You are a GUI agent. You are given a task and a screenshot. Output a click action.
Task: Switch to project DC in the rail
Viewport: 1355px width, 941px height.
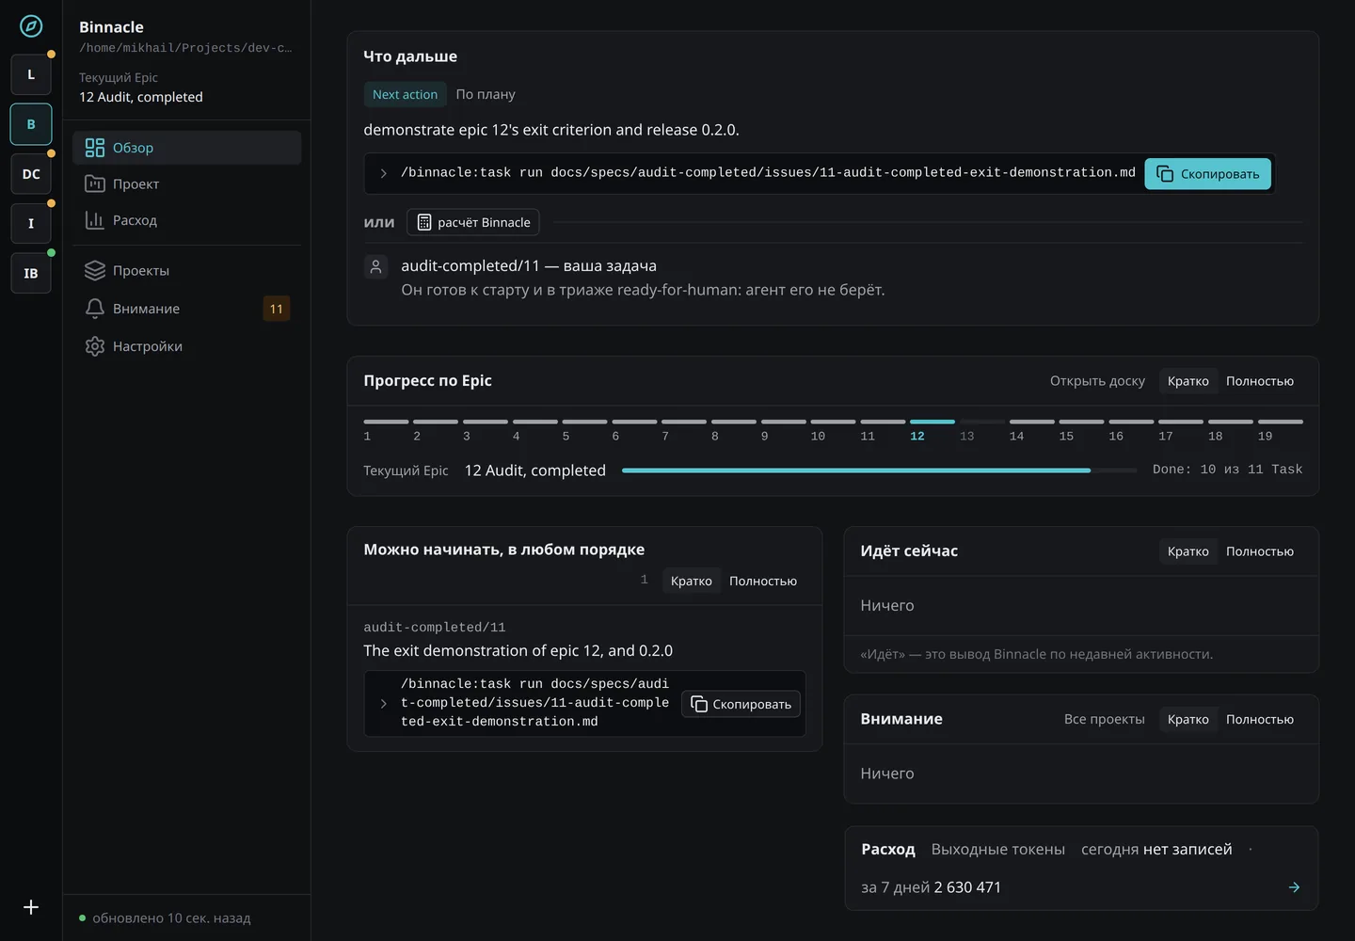click(x=31, y=174)
